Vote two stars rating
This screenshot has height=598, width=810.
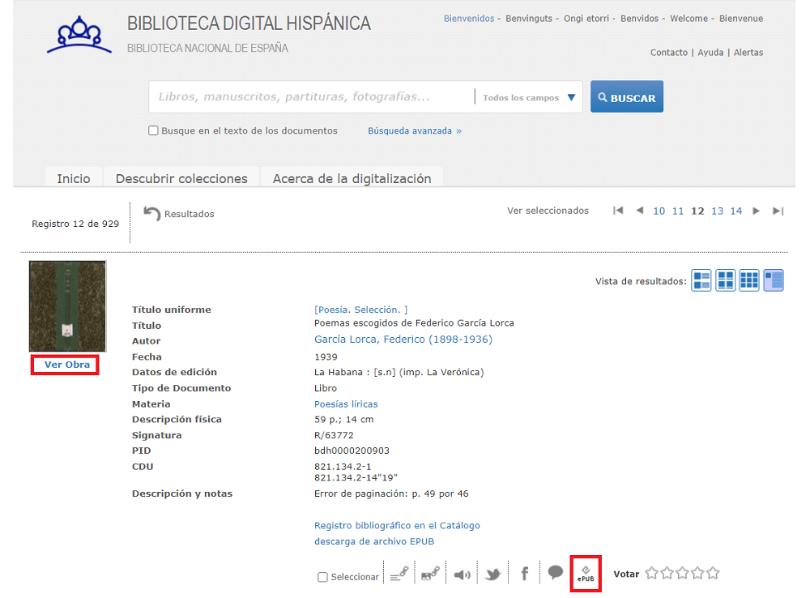(x=667, y=573)
